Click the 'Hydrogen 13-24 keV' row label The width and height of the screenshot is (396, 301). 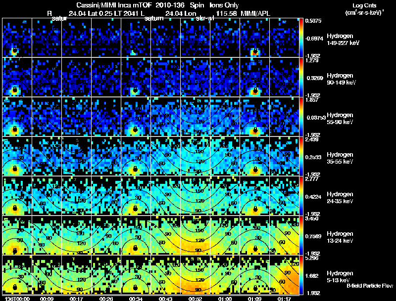click(340, 237)
